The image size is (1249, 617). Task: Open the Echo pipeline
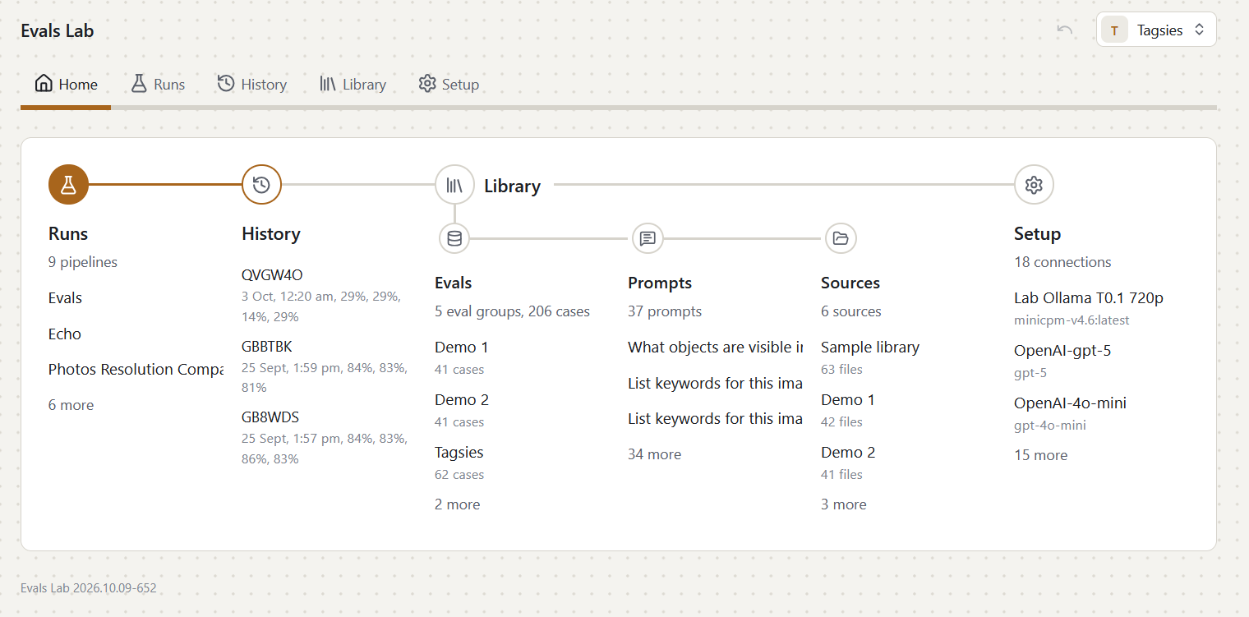click(x=65, y=334)
